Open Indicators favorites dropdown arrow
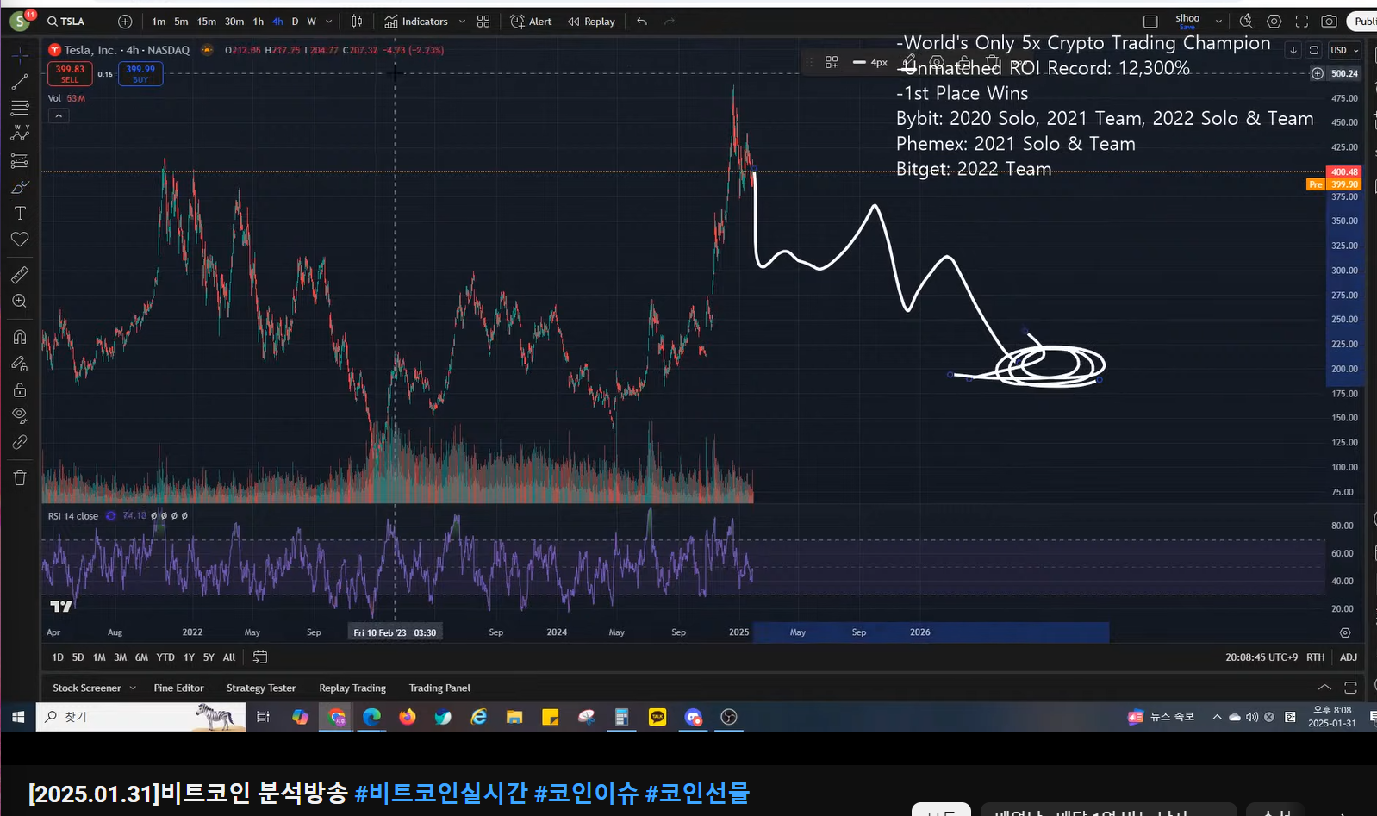Screen dimensions: 1377x816 (x=462, y=22)
